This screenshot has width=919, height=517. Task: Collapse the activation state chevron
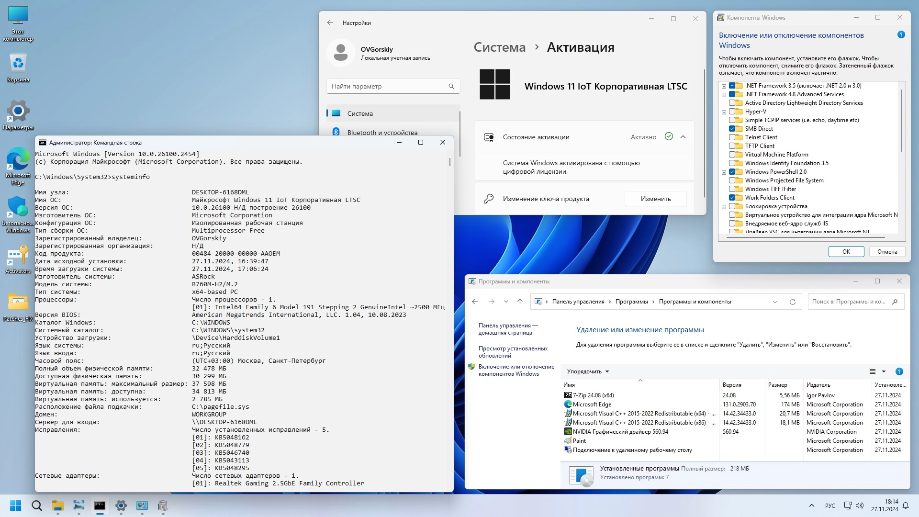coord(683,137)
